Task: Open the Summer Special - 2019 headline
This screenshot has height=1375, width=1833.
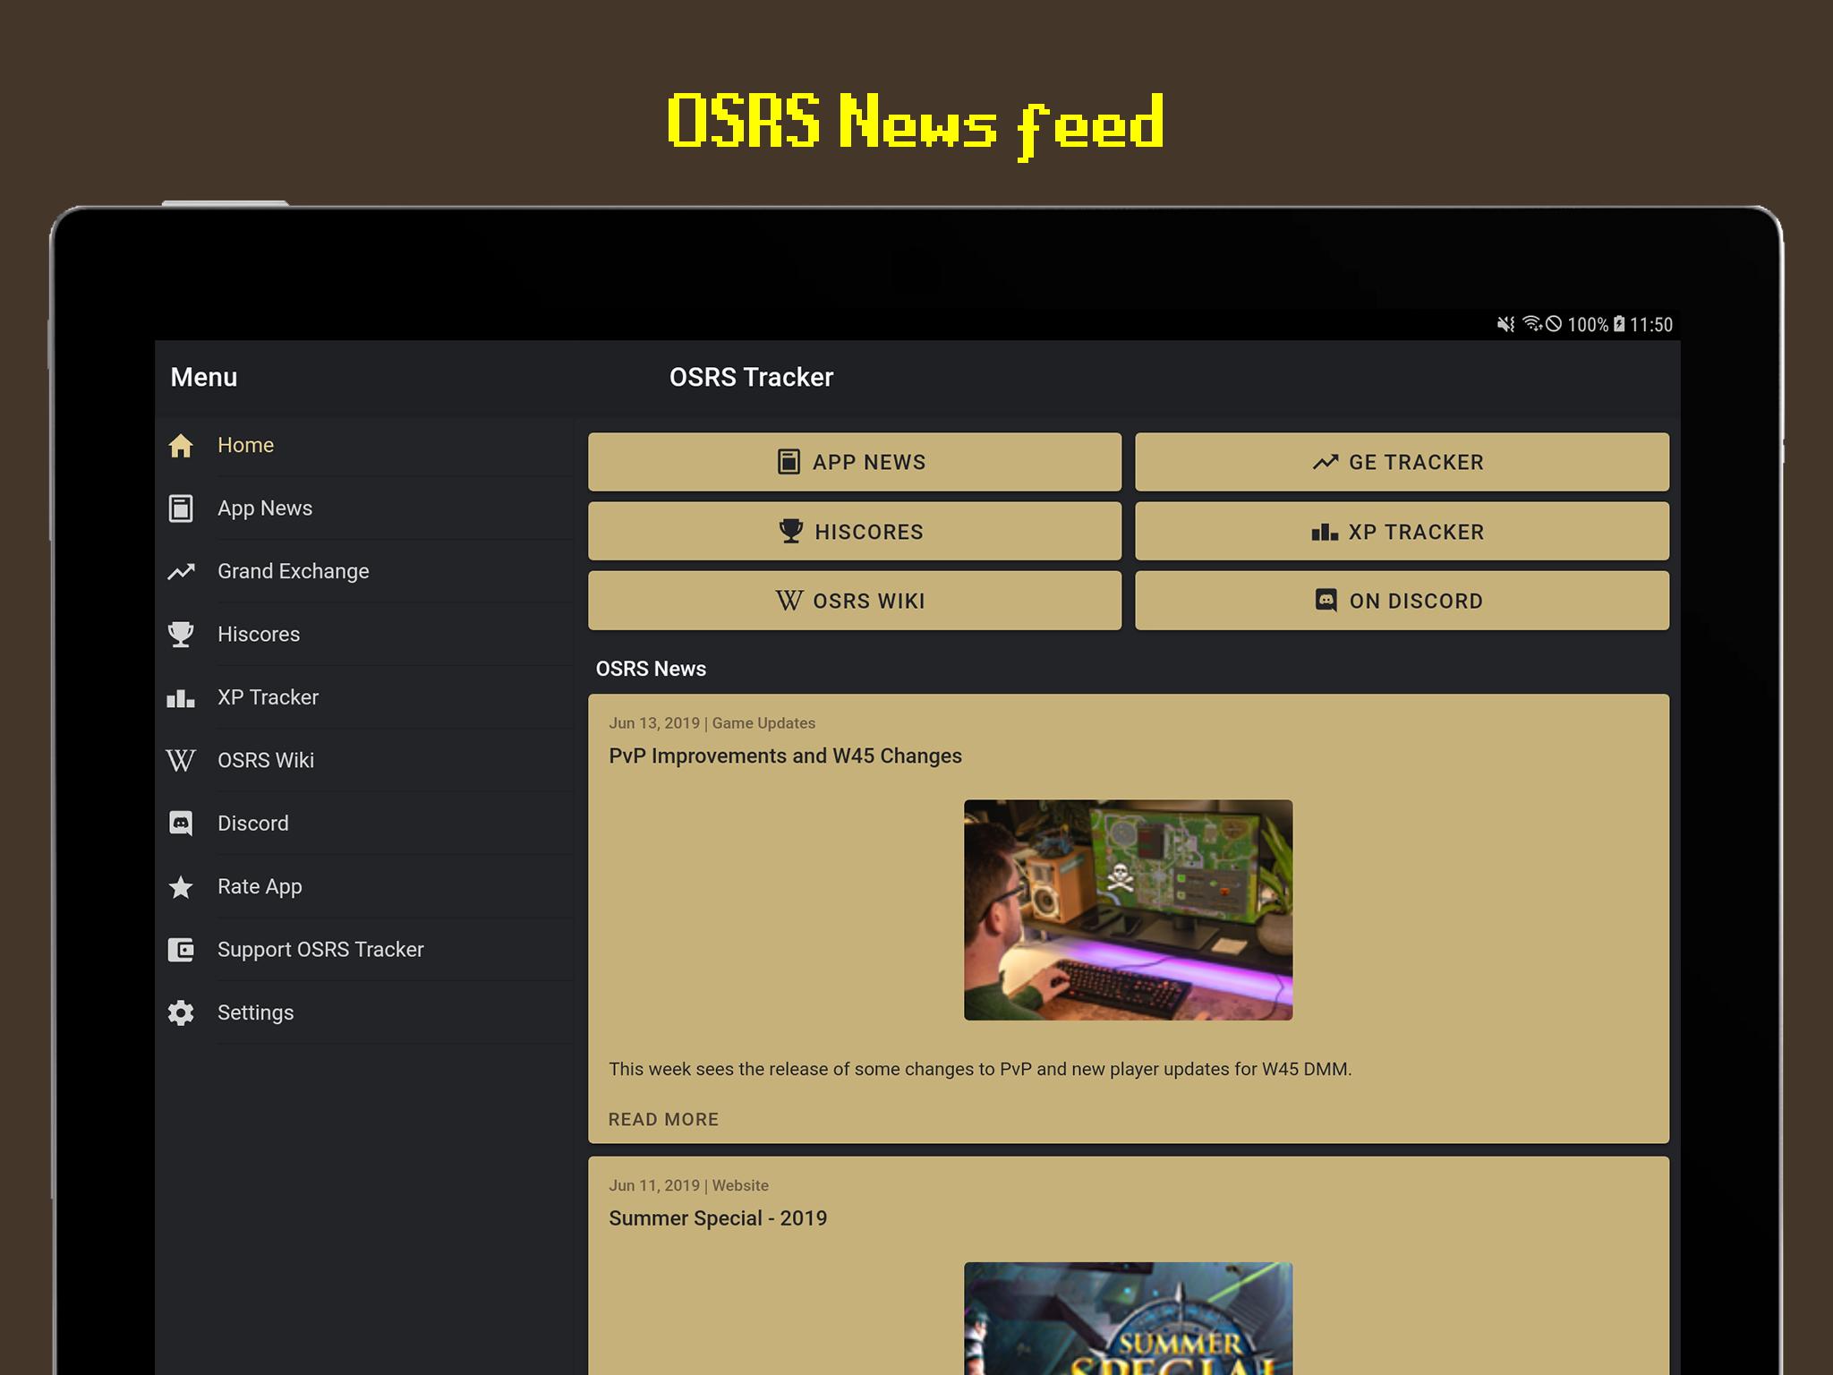Action: click(718, 1218)
